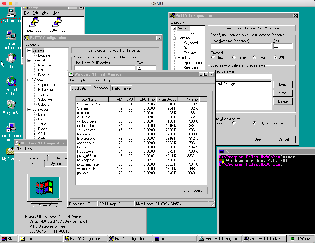
Task: Select Default Settings saved session
Action: (x=225, y=84)
